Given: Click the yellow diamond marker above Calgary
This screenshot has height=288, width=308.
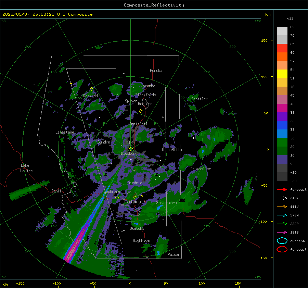Looking at the screenshot, I should tap(135, 197).
